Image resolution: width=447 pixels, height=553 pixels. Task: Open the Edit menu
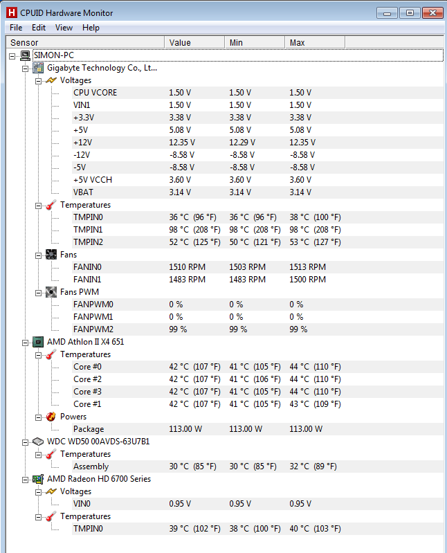click(39, 28)
